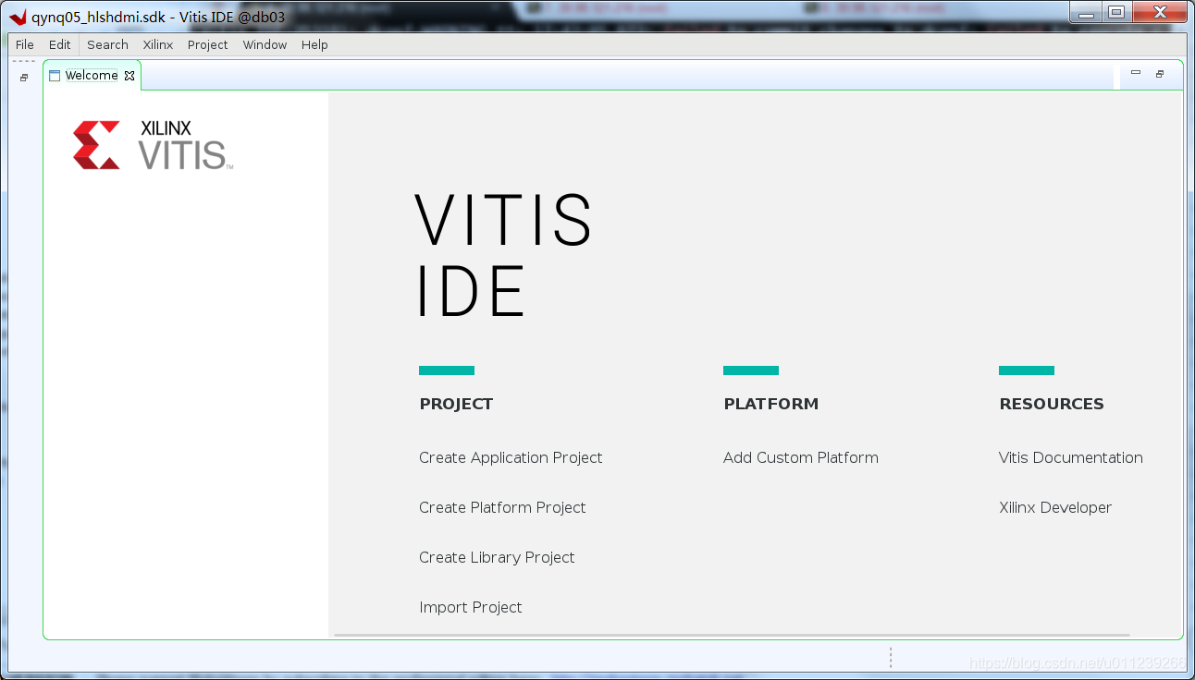Click Create Library Project link

click(x=497, y=557)
